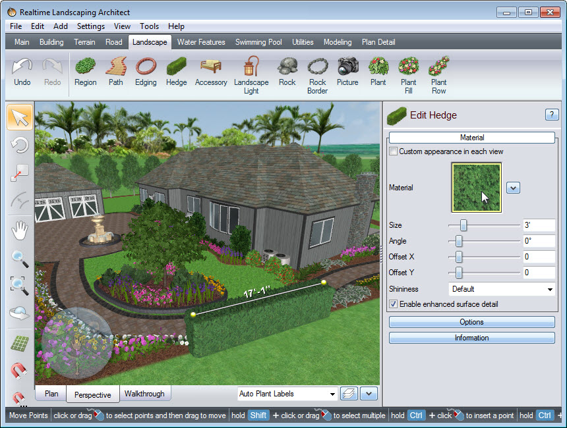This screenshot has width=567, height=428.
Task: Add a Picture with camera icon
Action: click(347, 72)
